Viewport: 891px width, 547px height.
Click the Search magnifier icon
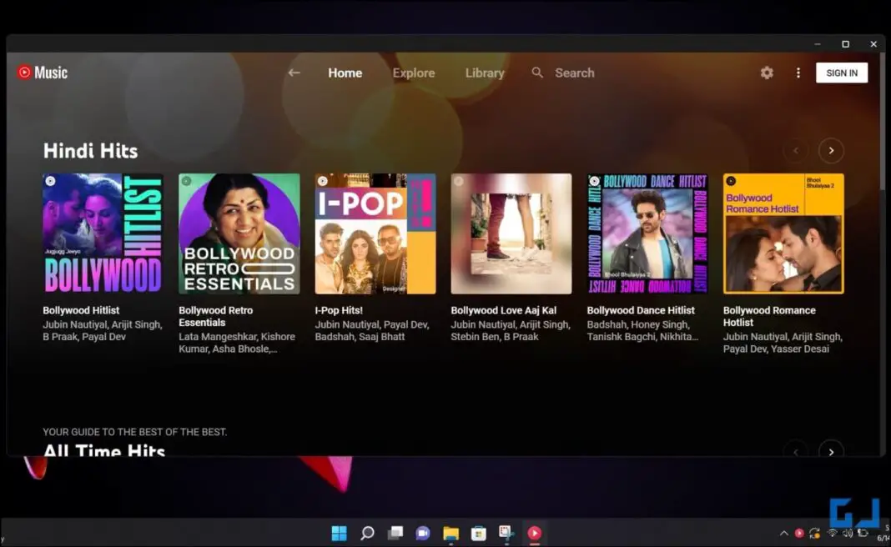[538, 73]
